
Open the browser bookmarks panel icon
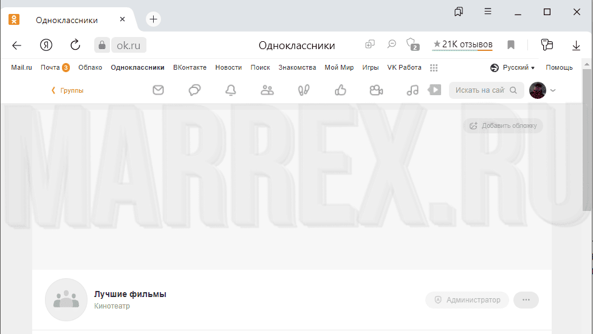coord(458,12)
